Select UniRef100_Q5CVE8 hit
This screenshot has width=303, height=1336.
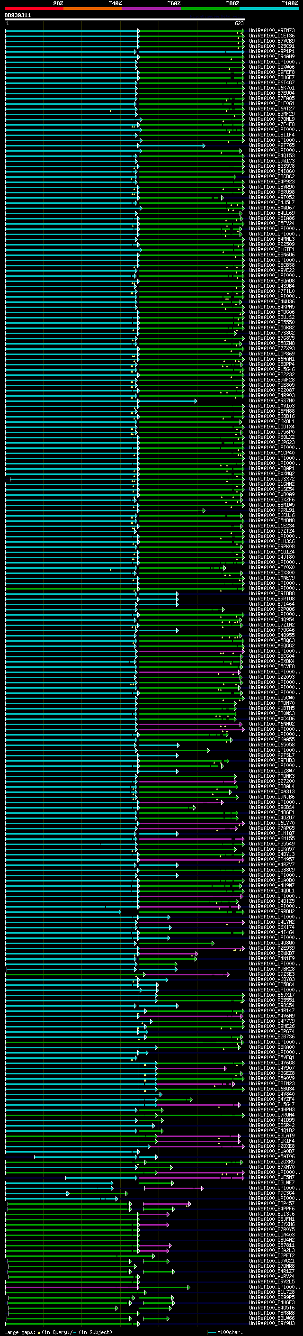point(272,666)
